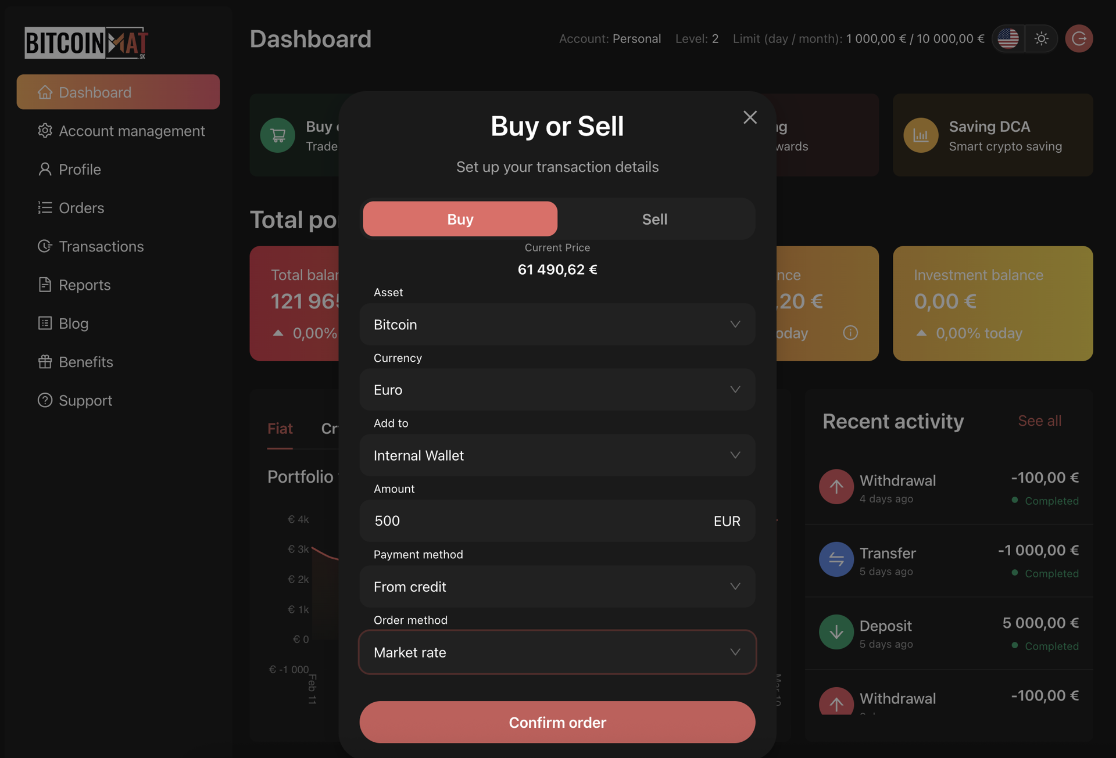1116x758 pixels.
Task: Open the Order method Market rate dropdown
Action: point(557,652)
